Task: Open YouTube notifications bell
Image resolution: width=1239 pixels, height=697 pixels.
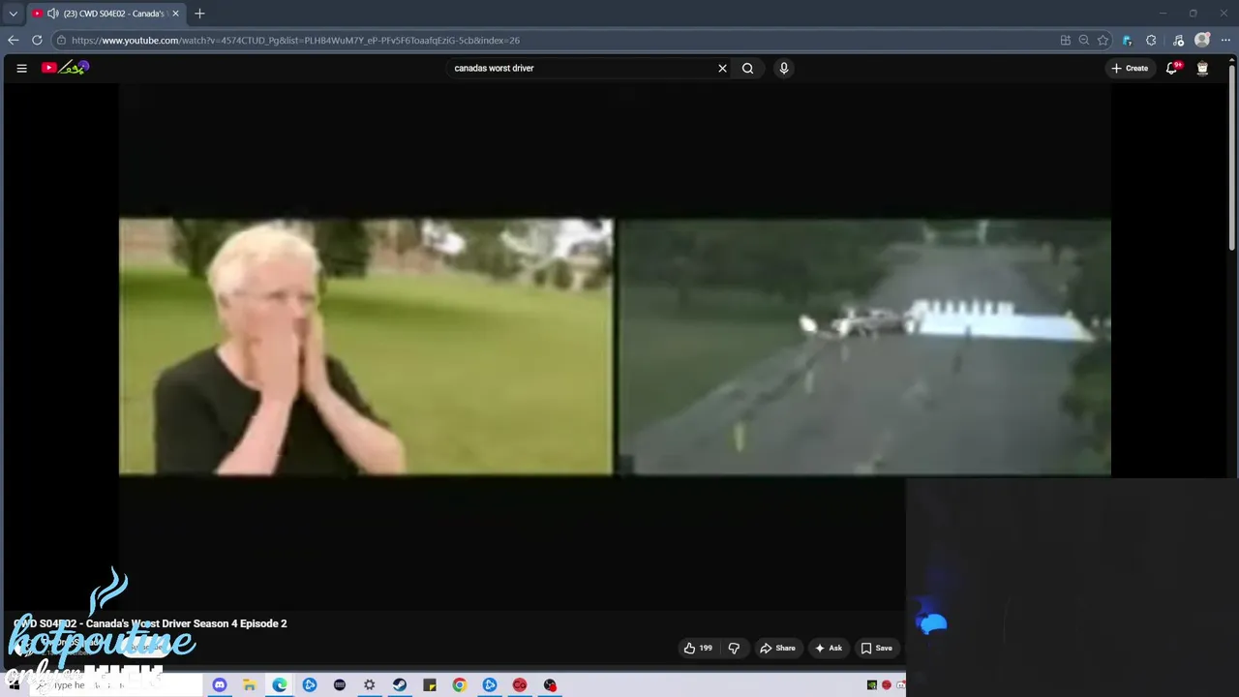Action: pos(1172,68)
